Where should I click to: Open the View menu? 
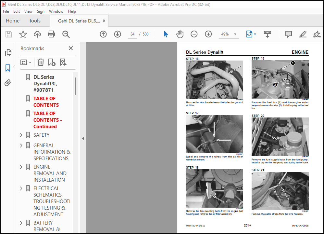click(x=28, y=11)
